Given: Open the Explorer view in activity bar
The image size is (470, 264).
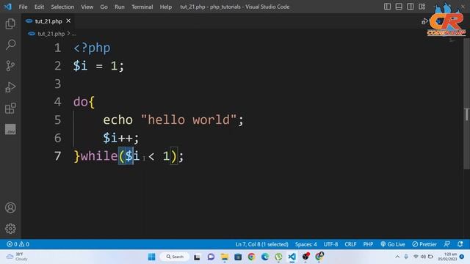Looking at the screenshot, I should [10, 24].
